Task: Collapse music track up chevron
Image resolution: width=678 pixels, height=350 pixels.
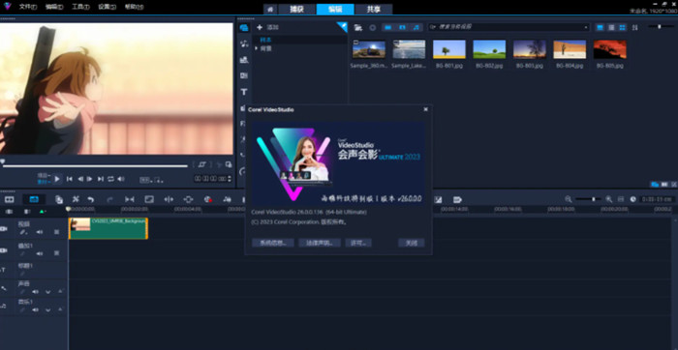Action: point(60,309)
